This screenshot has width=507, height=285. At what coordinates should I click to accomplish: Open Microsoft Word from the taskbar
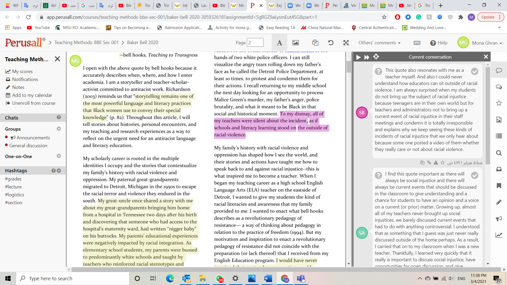(x=268, y=278)
